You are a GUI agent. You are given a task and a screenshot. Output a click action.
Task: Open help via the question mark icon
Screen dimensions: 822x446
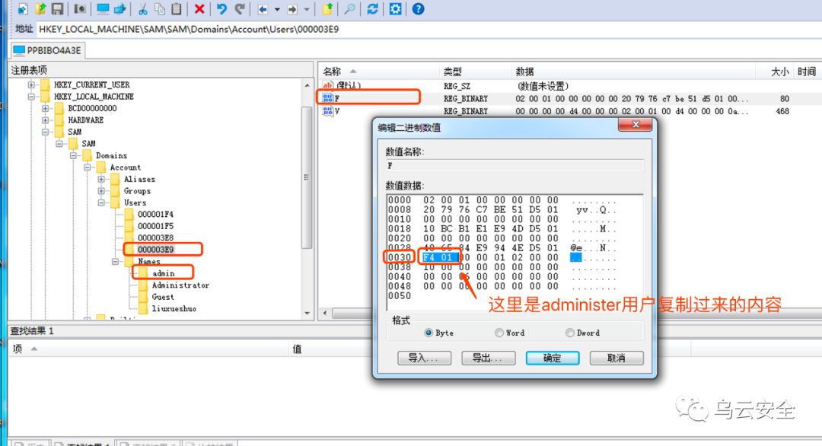(419, 9)
